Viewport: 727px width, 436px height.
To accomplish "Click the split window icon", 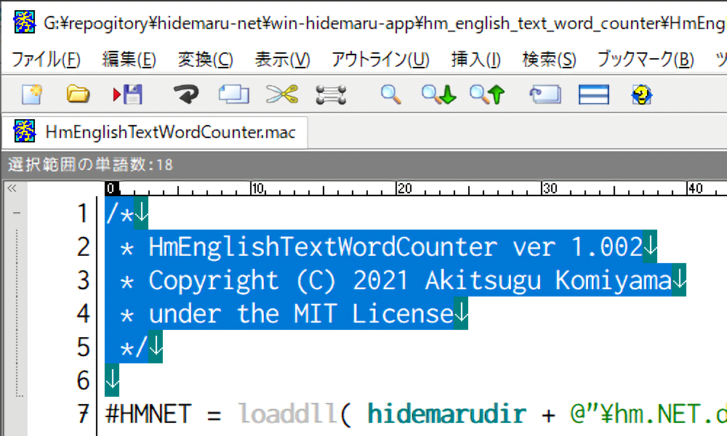I will coord(593,94).
